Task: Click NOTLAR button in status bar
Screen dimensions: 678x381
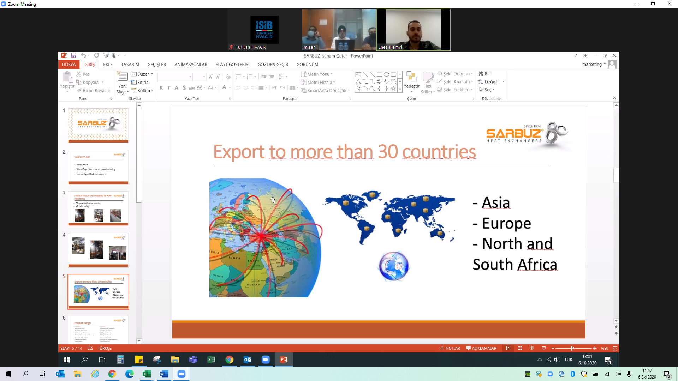Action: click(450, 348)
